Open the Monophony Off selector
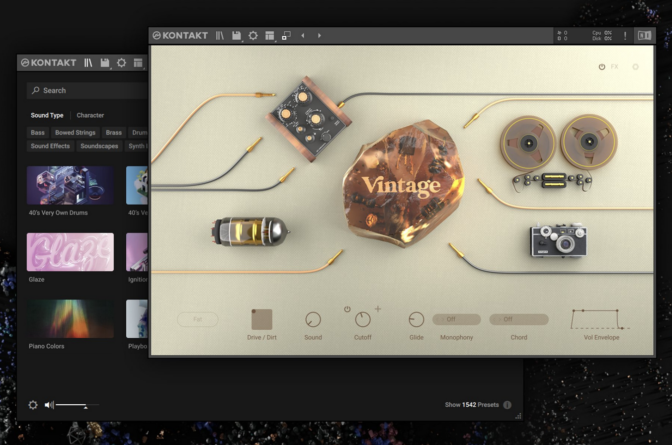 pos(456,319)
